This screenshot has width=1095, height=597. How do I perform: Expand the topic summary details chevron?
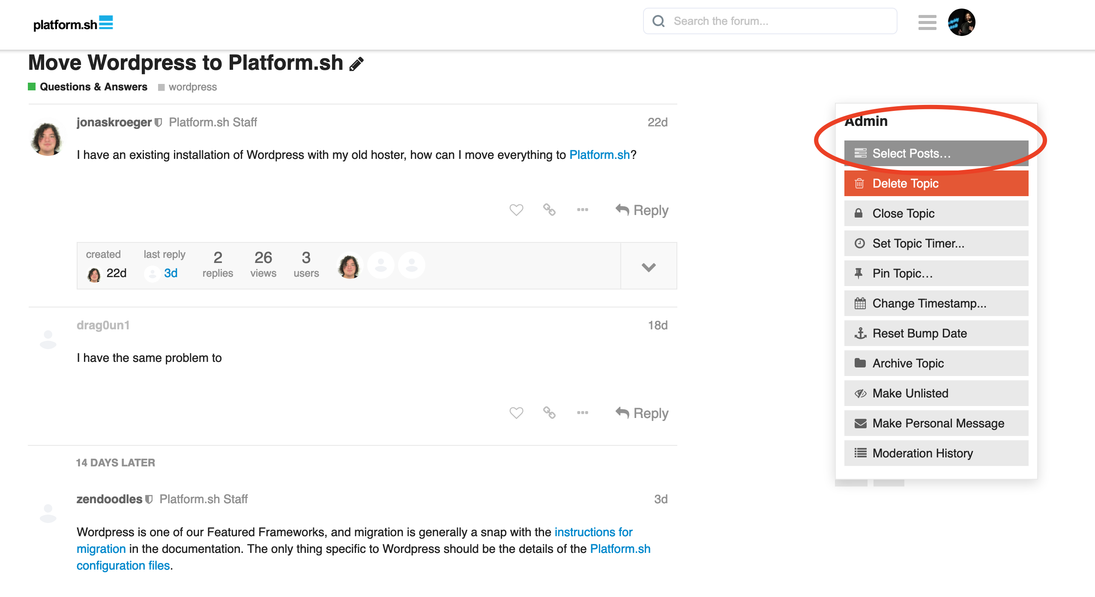click(649, 267)
